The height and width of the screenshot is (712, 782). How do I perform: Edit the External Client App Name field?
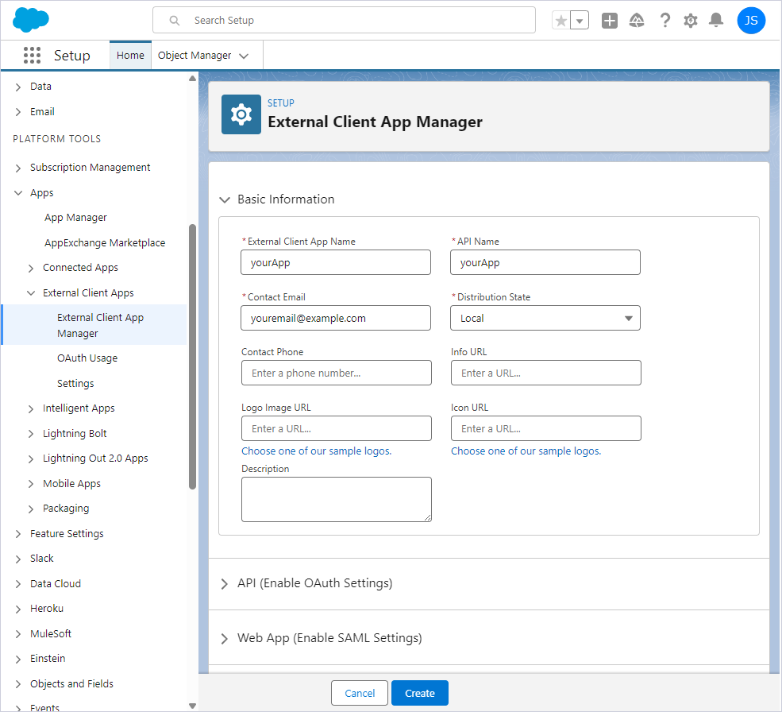[x=336, y=263]
